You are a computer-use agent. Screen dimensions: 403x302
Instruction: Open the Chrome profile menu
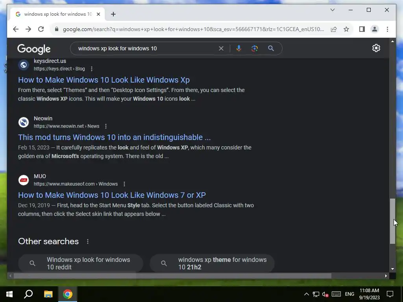click(x=375, y=29)
